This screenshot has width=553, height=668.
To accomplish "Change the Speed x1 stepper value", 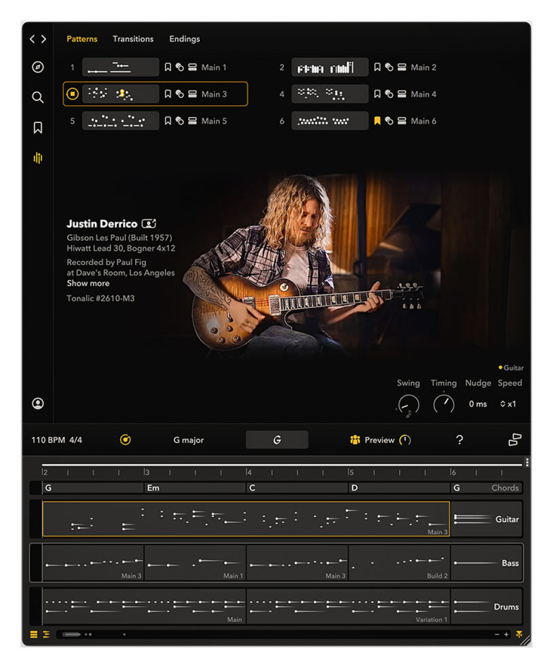I will [x=508, y=404].
